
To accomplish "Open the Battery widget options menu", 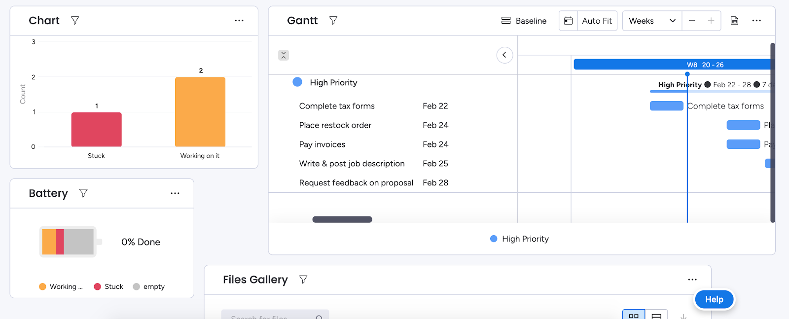I will [175, 193].
